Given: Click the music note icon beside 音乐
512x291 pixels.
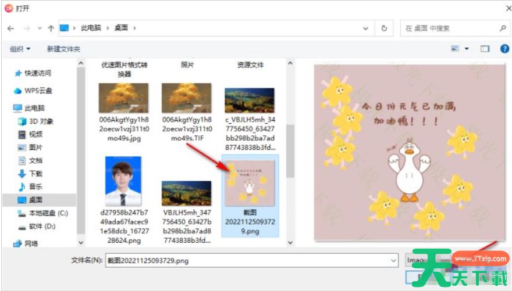Looking at the screenshot, I should pyautogui.click(x=22, y=186).
